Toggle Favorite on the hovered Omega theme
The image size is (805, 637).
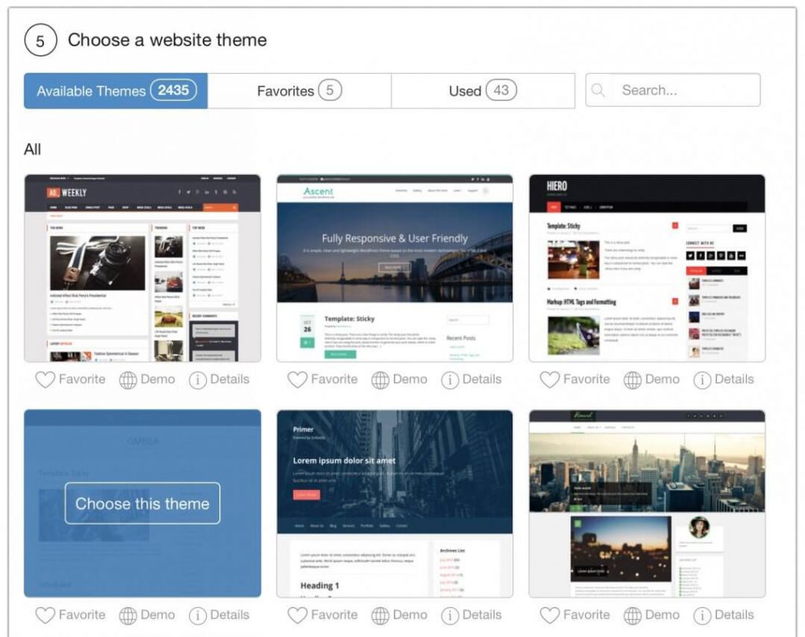(x=45, y=615)
